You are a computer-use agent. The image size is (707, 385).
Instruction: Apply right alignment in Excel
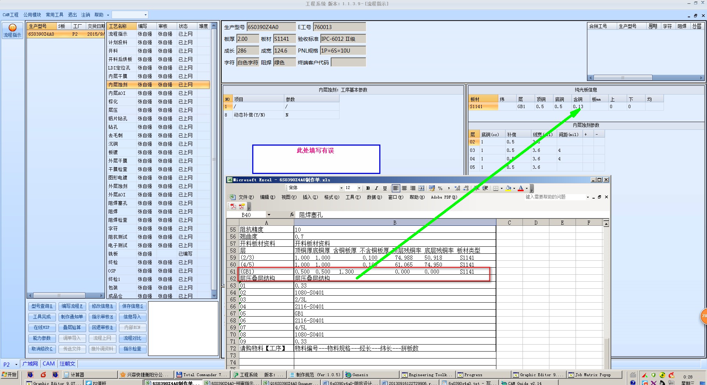(413, 188)
